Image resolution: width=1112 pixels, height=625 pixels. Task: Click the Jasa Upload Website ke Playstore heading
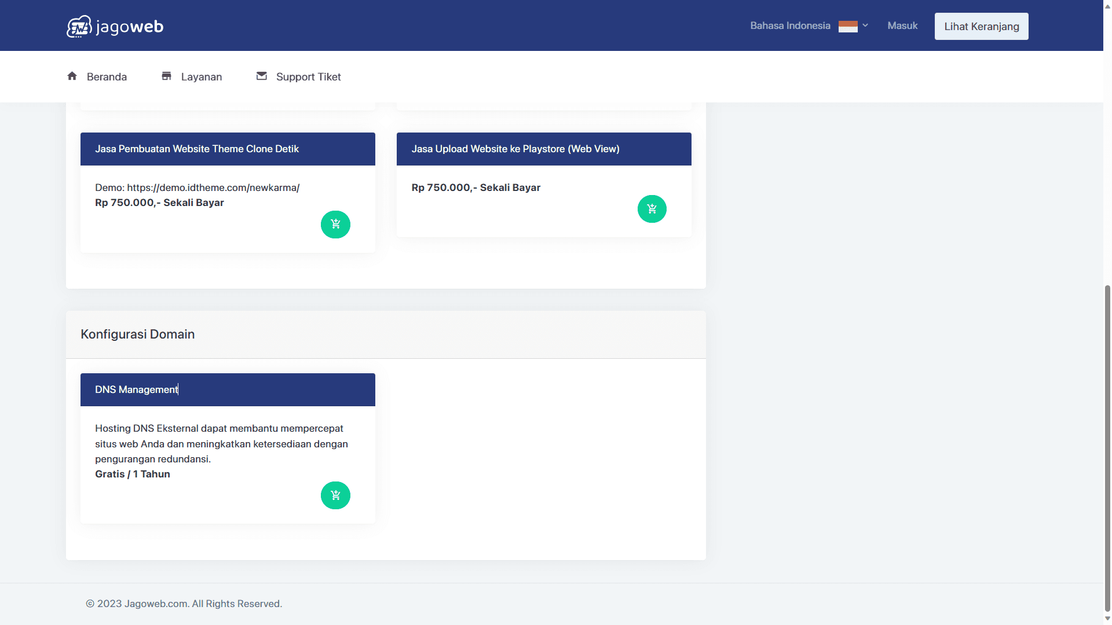click(515, 149)
